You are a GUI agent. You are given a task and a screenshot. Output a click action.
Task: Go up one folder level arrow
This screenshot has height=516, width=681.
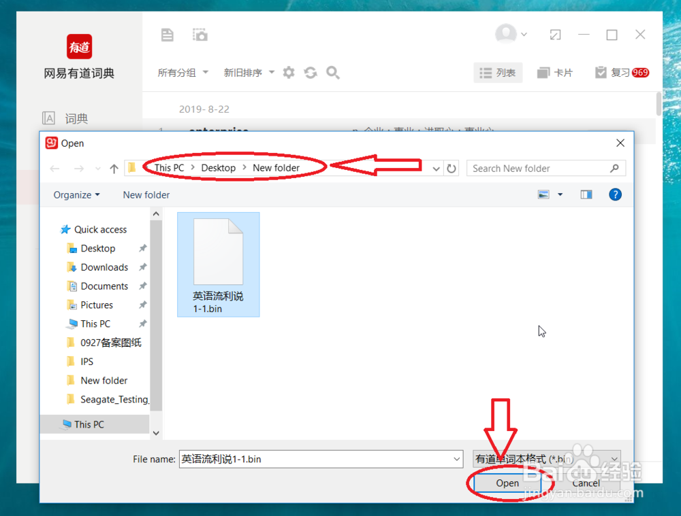click(114, 168)
